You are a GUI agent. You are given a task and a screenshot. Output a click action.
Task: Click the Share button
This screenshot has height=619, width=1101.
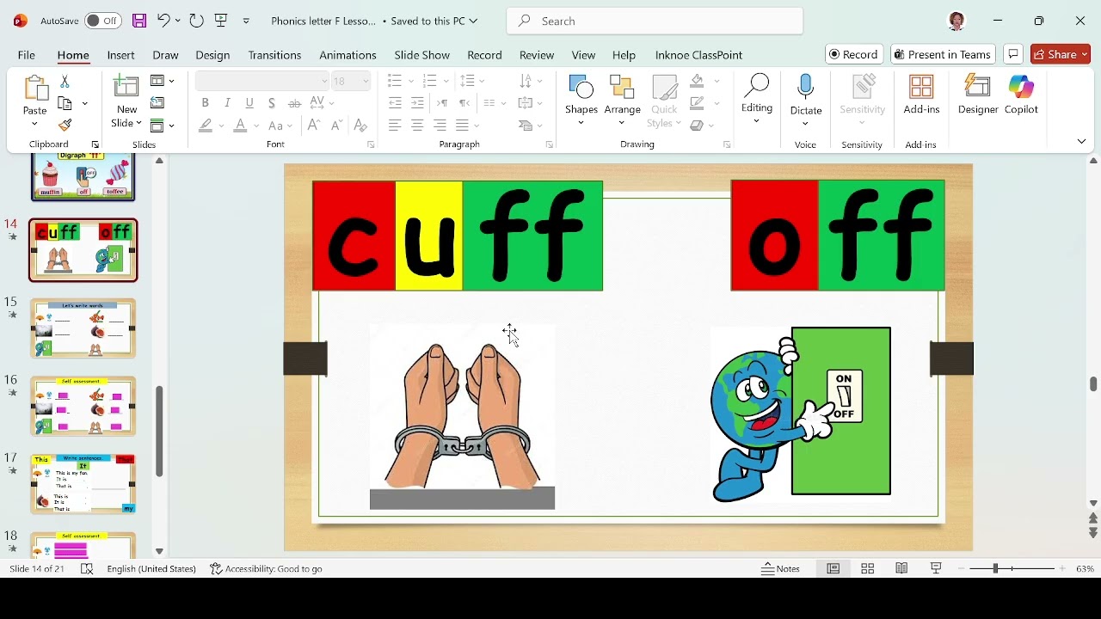pos(1061,54)
